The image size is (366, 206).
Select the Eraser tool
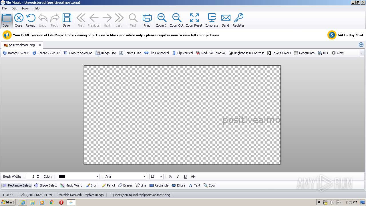[x=125, y=185]
